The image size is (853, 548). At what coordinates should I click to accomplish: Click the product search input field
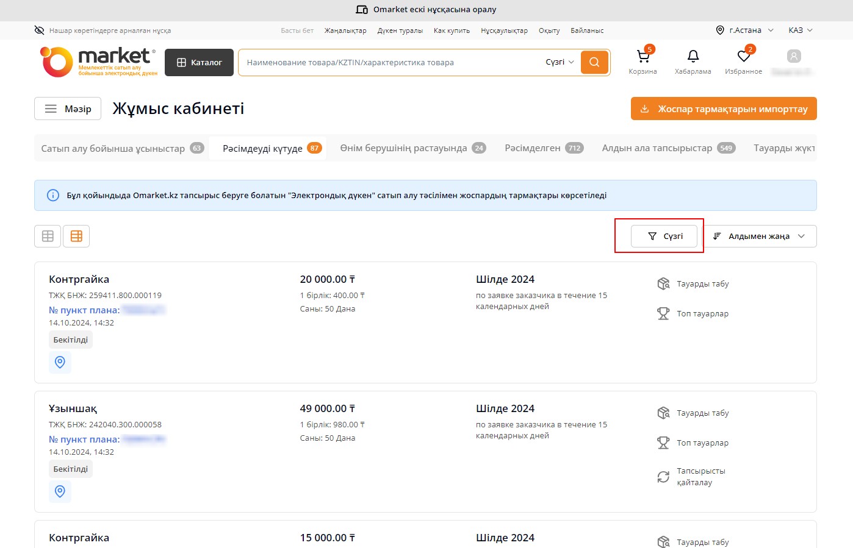pyautogui.click(x=391, y=62)
